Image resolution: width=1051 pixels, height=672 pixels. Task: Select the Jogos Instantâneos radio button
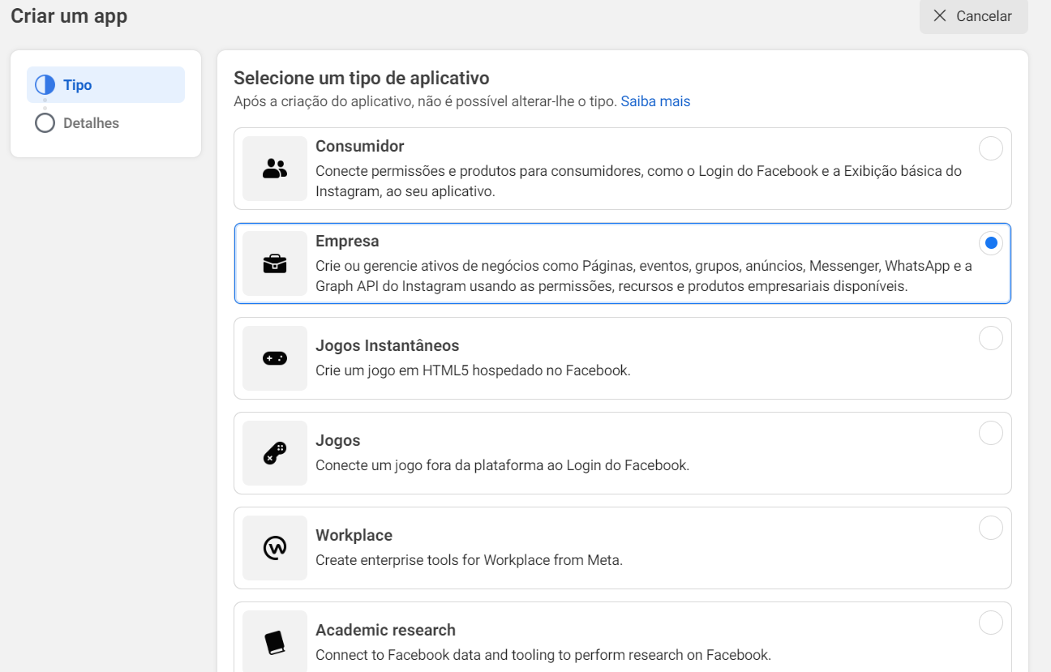pyautogui.click(x=991, y=338)
